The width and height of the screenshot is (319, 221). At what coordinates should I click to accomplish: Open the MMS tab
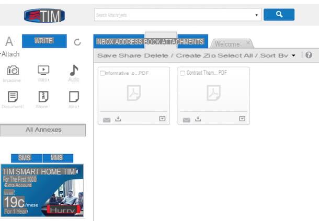tap(58, 158)
